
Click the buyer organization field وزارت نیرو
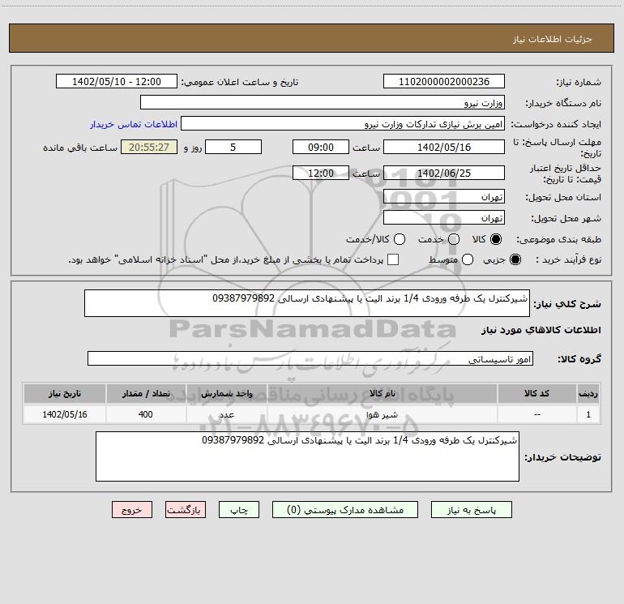click(x=323, y=102)
